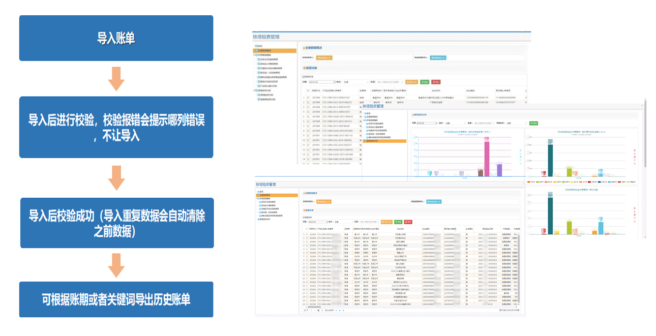Screen dimensions: 656x336
Task: Check the row 1 checkbox in top table
Action: pos(308,98)
